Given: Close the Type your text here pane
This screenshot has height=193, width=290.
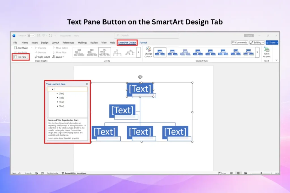Looking at the screenshot, I should (87, 84).
